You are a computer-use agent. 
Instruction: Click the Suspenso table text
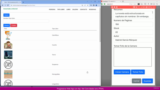tap(55, 64)
